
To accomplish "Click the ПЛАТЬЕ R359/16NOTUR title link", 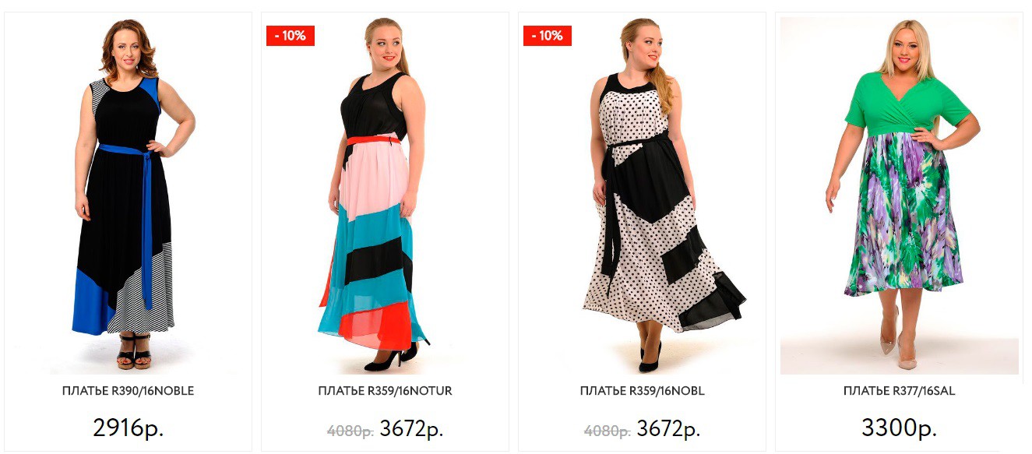I will tap(385, 391).
